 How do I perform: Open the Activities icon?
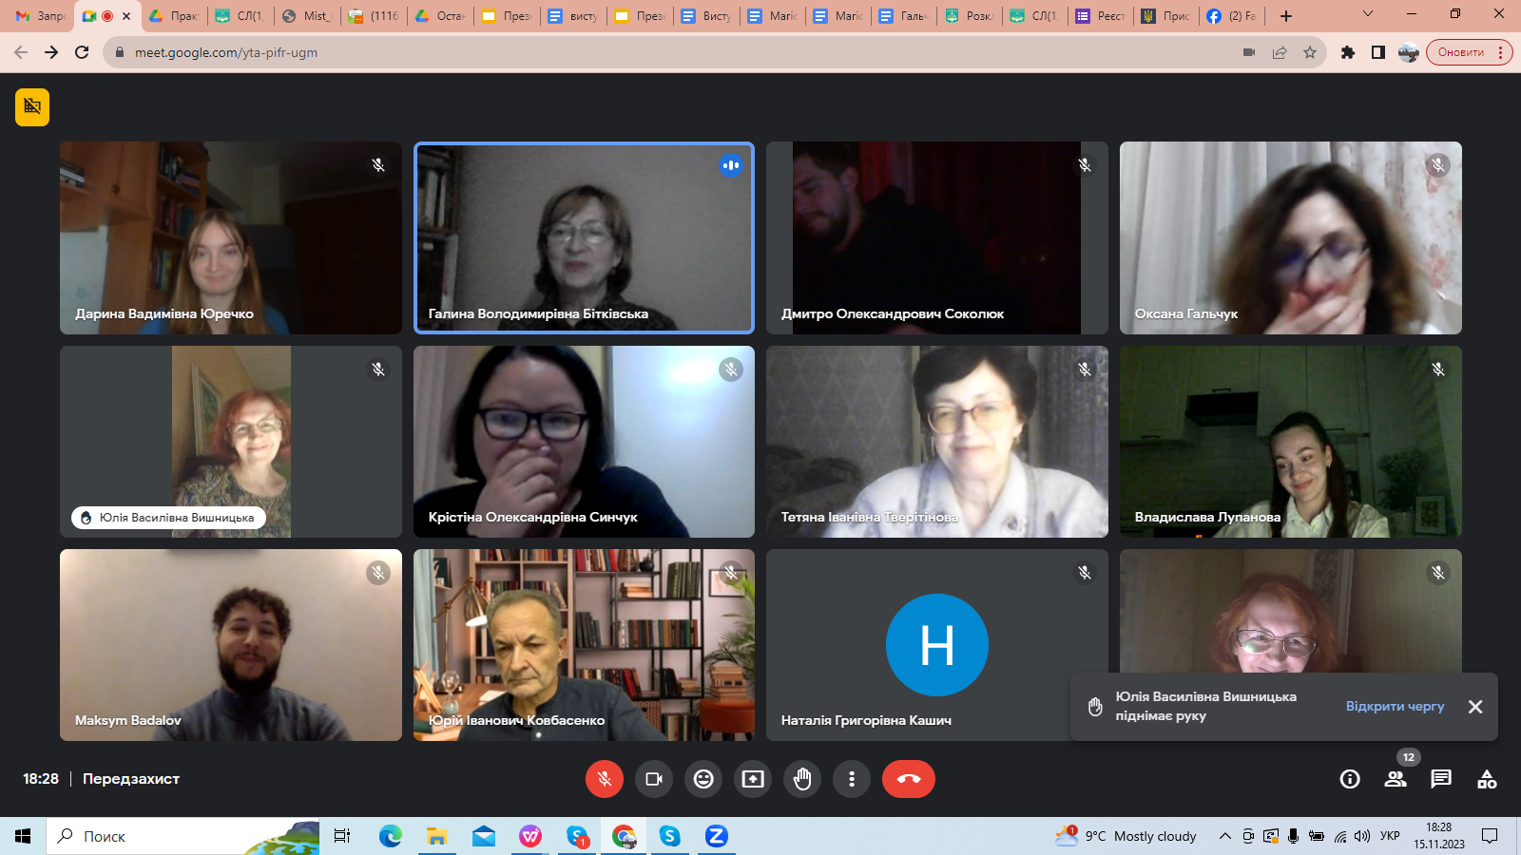(1487, 779)
